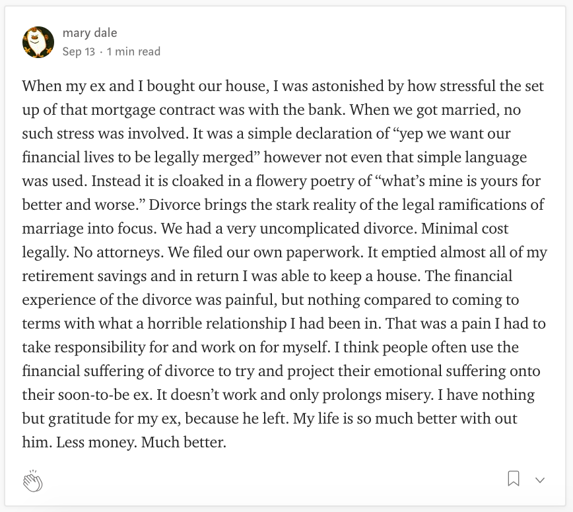
Task: Visit the mary dale author link
Action: click(90, 33)
